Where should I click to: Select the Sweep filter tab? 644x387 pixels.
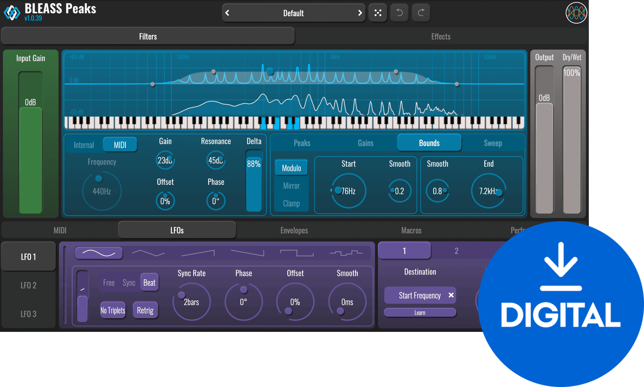point(493,143)
